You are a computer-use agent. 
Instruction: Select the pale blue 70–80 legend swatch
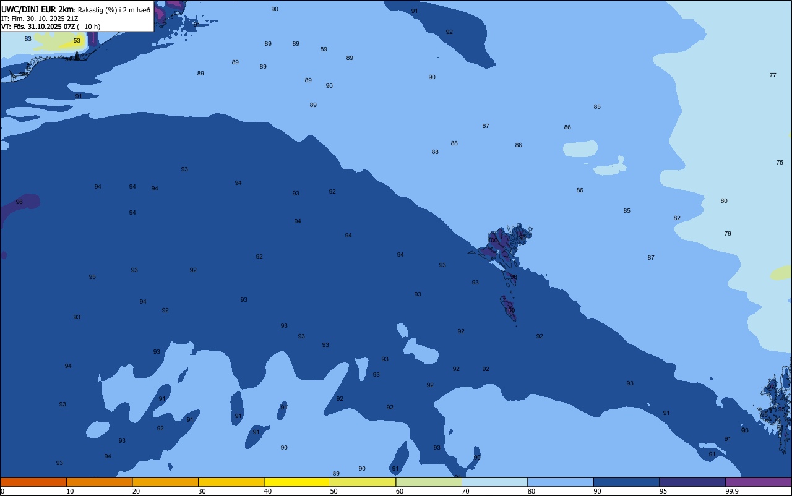point(494,482)
